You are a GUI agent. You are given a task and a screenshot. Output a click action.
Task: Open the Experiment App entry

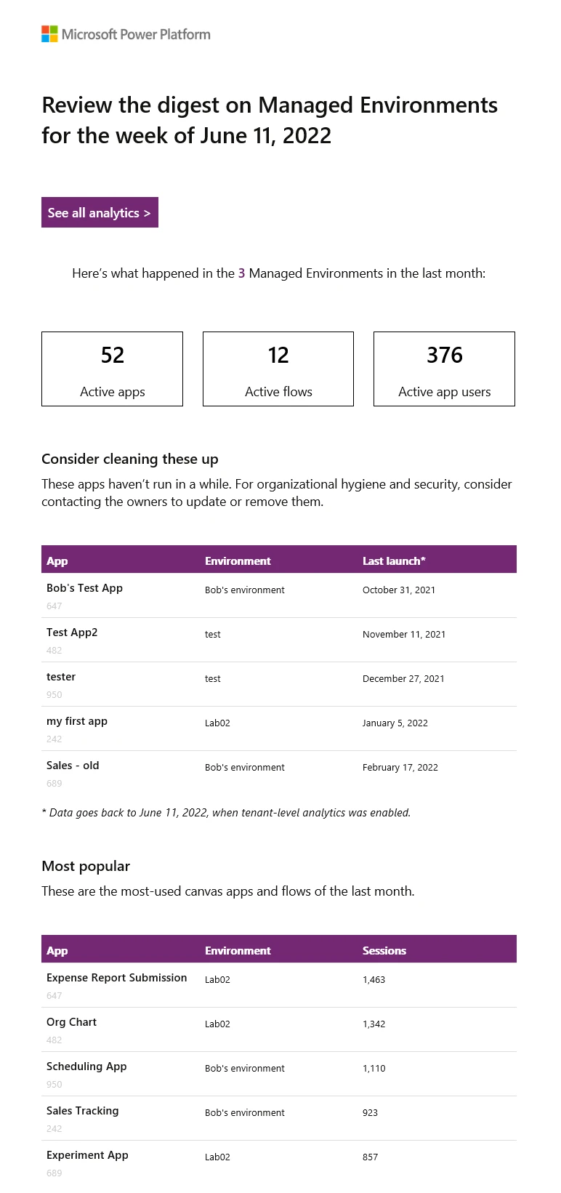[87, 1155]
